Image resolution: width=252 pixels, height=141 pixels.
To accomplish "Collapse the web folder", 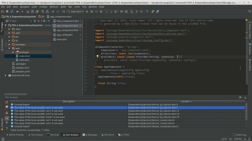I will (x=9, y=48).
